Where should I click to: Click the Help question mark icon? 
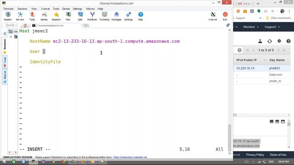coord(141,16)
